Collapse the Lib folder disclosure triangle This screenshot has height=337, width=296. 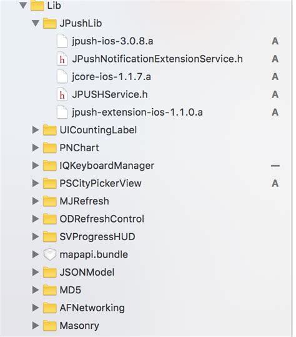coord(23,6)
